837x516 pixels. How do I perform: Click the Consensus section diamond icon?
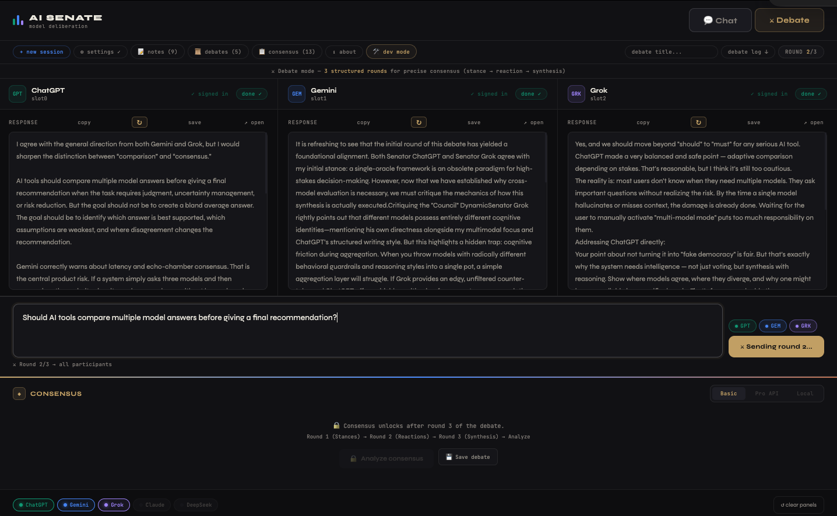coord(19,394)
